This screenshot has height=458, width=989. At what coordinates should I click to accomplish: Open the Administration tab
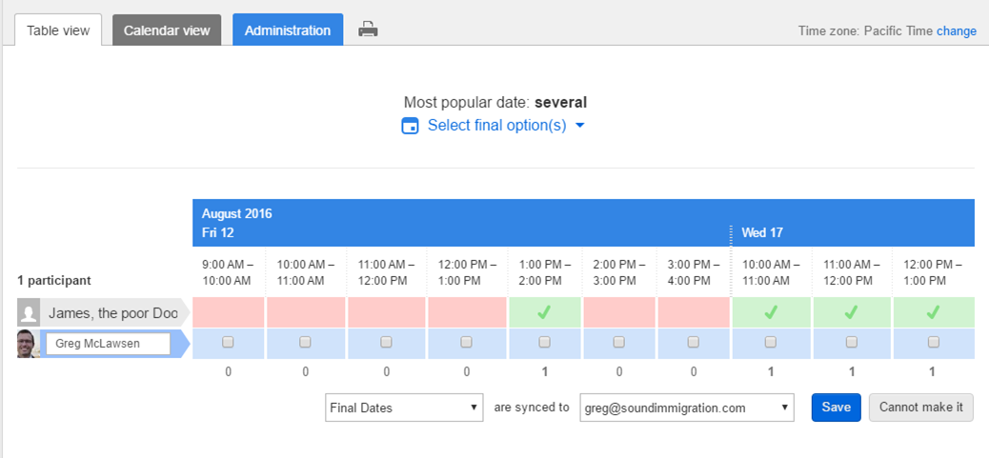click(288, 30)
